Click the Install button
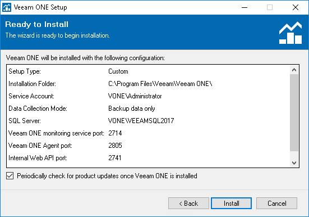 232,203
